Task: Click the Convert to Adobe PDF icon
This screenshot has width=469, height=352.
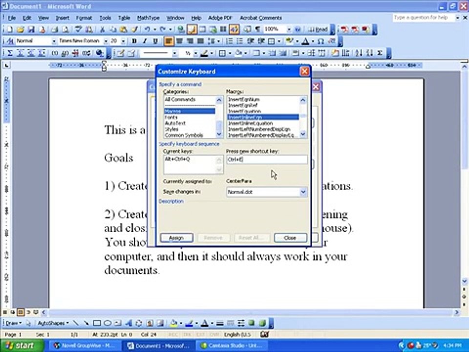Action: click(x=344, y=29)
